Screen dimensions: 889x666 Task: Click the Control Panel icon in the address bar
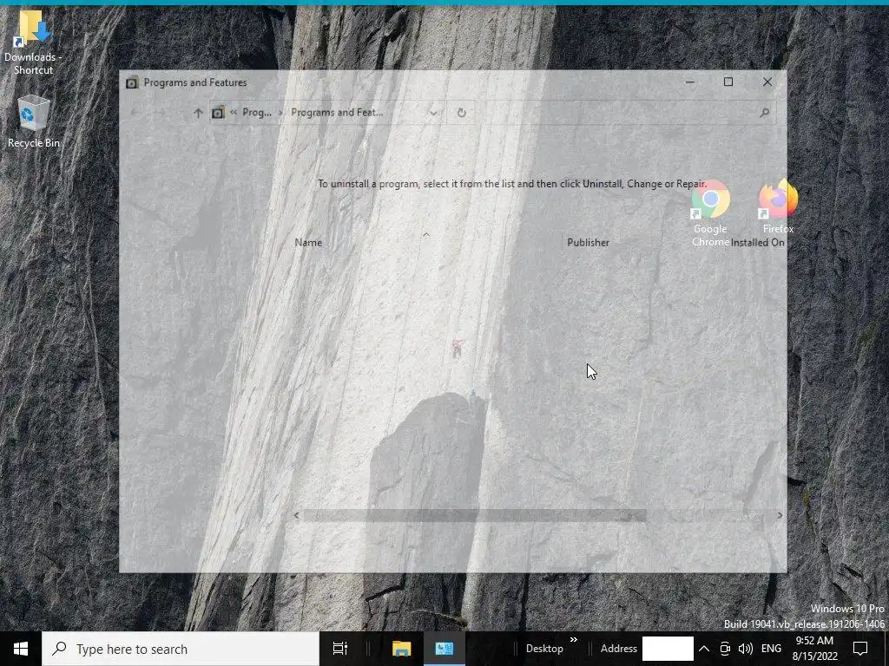pyautogui.click(x=218, y=113)
